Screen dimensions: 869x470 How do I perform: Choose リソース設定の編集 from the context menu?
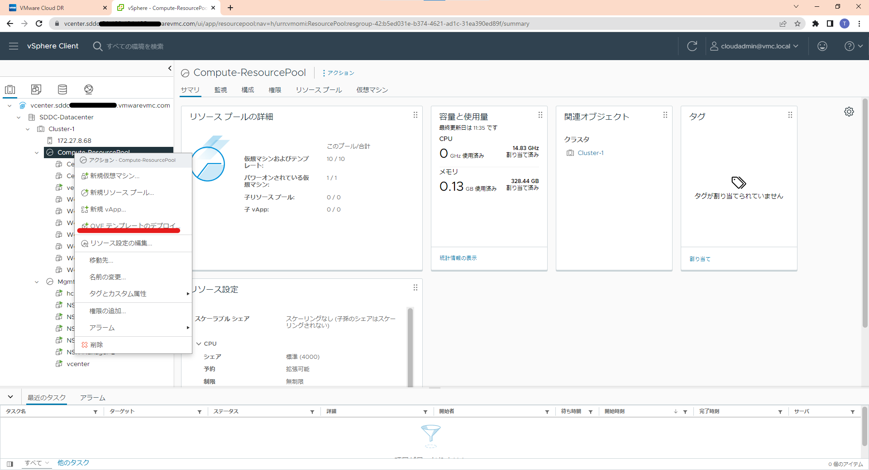134,243
